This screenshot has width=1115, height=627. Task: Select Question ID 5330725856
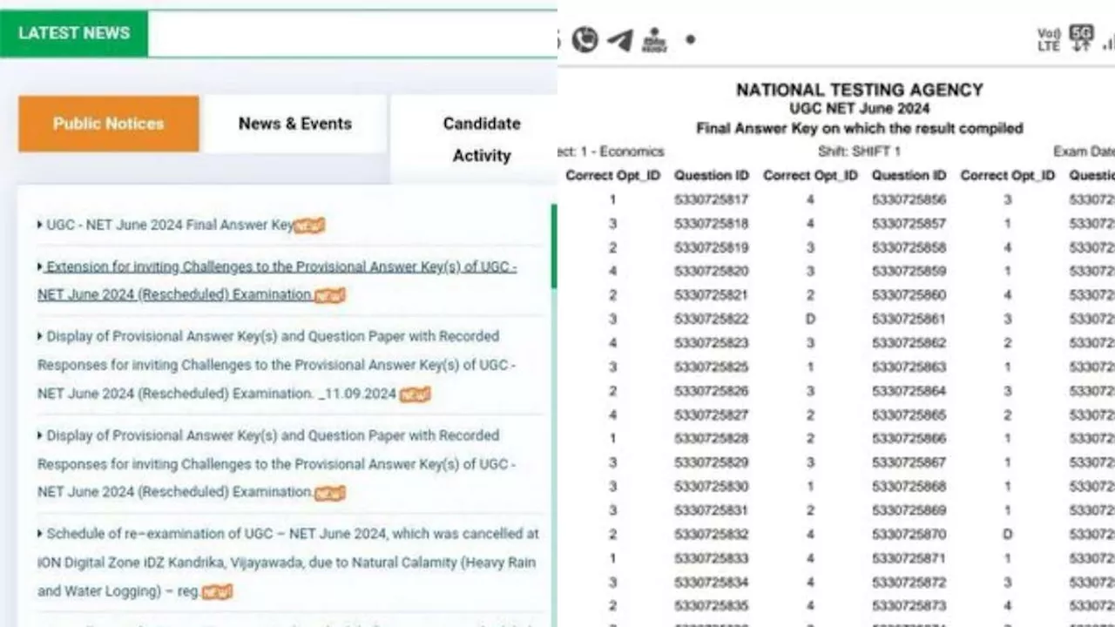[x=909, y=199]
